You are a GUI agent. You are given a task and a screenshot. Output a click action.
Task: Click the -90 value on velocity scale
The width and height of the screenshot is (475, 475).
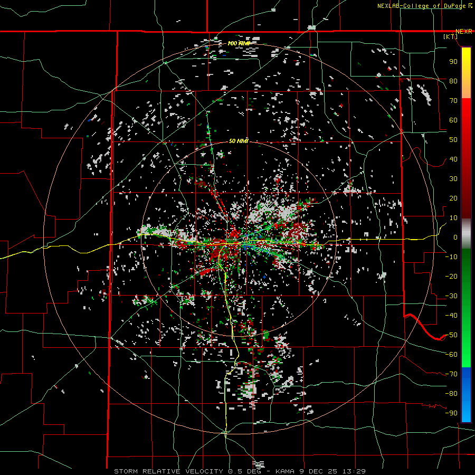pyautogui.click(x=451, y=413)
